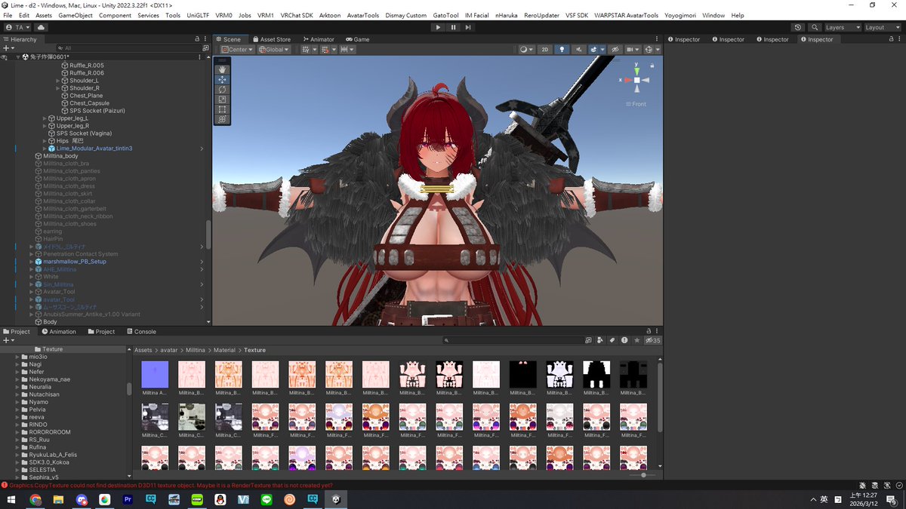
Task: Lock the Hierarchy panel
Action: point(197,39)
